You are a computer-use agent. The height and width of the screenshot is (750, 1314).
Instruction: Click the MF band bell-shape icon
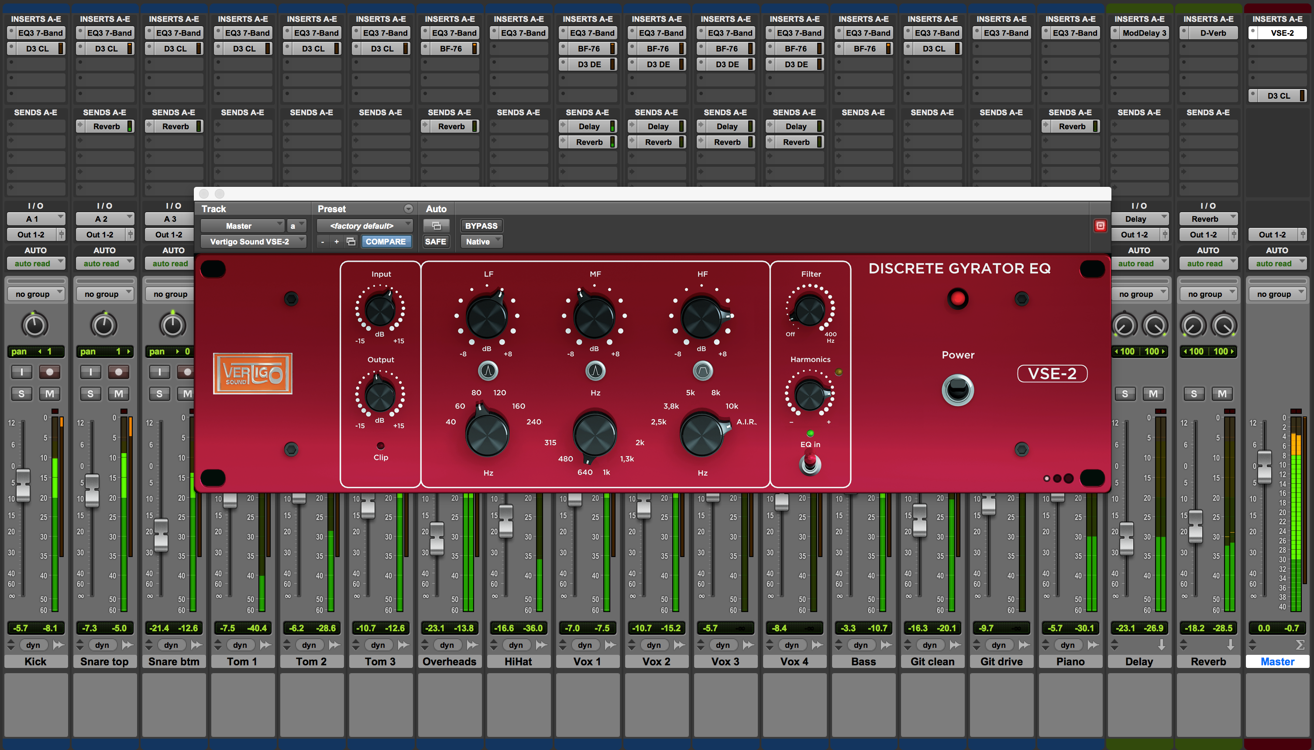pos(595,370)
